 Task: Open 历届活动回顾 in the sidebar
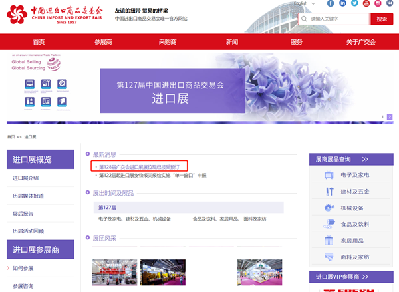tap(28, 231)
